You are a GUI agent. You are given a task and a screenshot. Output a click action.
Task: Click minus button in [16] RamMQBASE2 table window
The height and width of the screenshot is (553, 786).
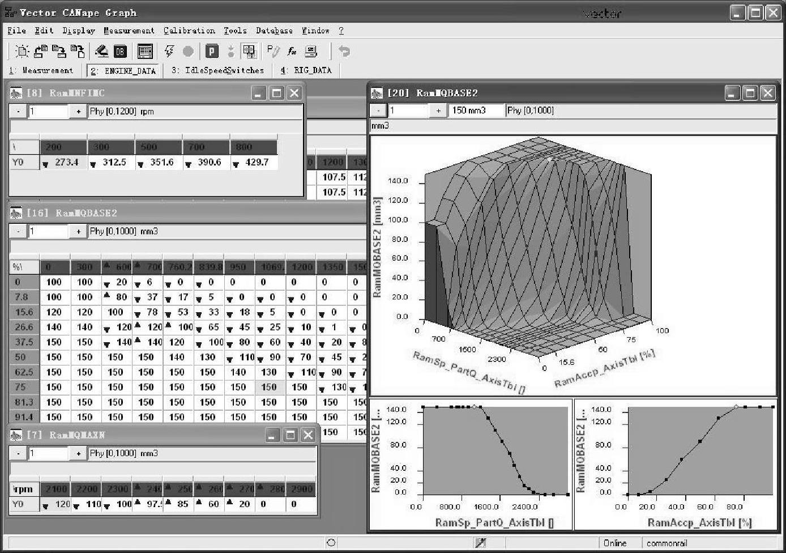18,232
